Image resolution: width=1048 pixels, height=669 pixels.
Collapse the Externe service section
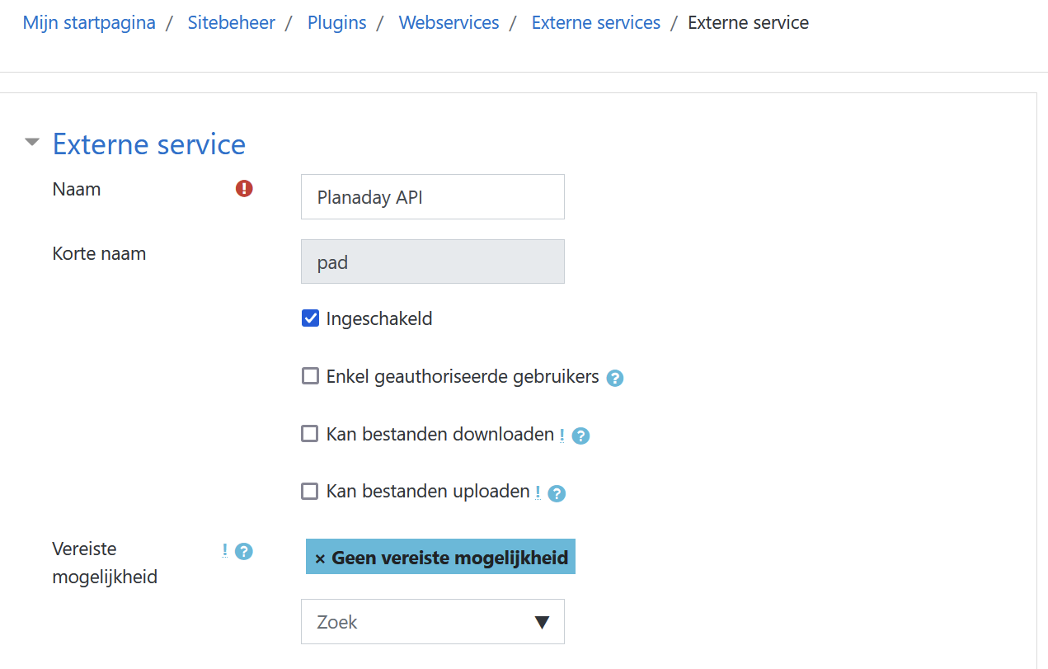32,142
